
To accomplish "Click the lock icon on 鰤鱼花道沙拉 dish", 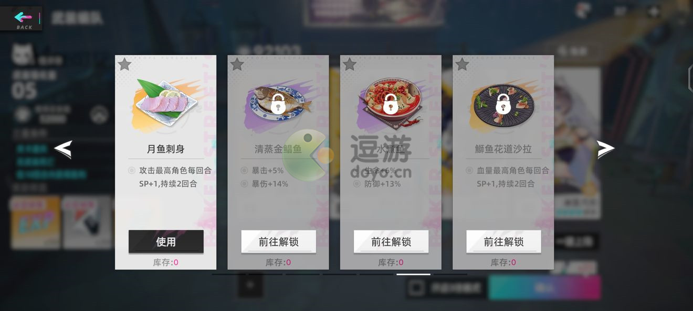I will (503, 104).
